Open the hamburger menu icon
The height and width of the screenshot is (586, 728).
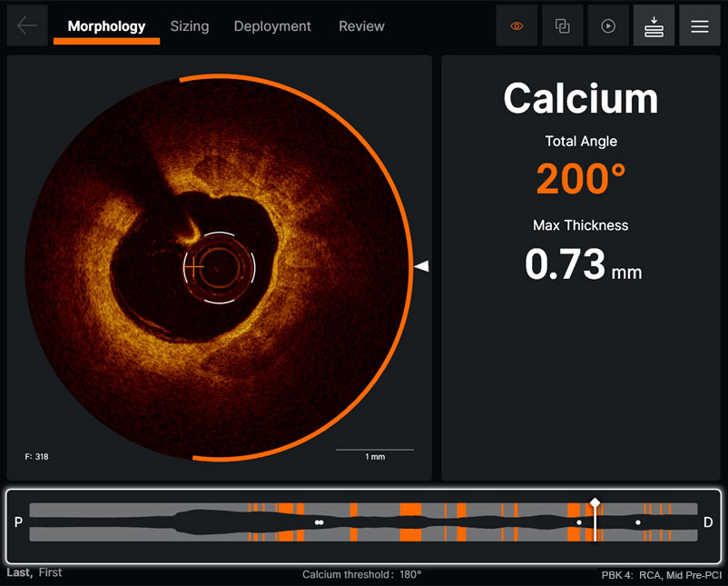click(700, 25)
